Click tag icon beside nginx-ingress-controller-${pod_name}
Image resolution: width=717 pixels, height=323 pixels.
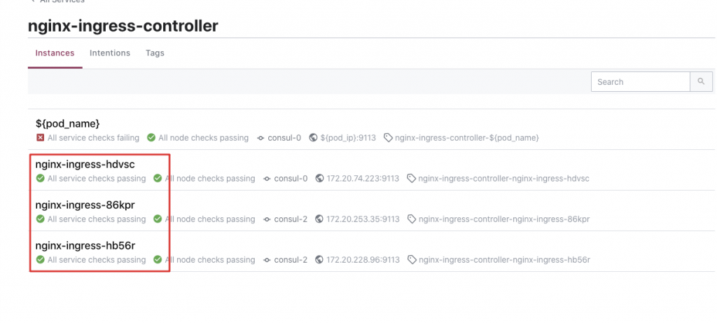coord(388,138)
